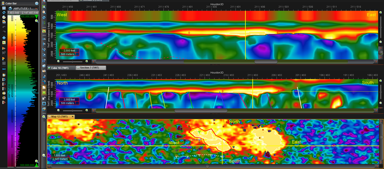Click the "7,500 feet" scale label on map

pos(59,155)
